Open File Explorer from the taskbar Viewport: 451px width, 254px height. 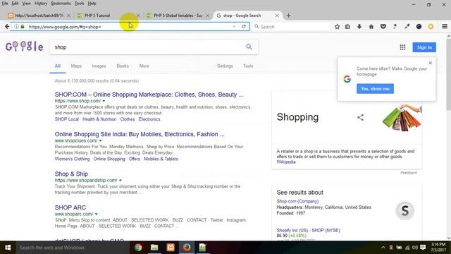[154, 248]
